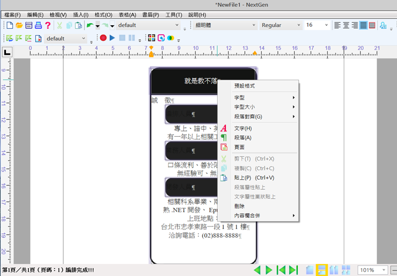
Task: Open a file with the folder icon
Action: coord(19,25)
